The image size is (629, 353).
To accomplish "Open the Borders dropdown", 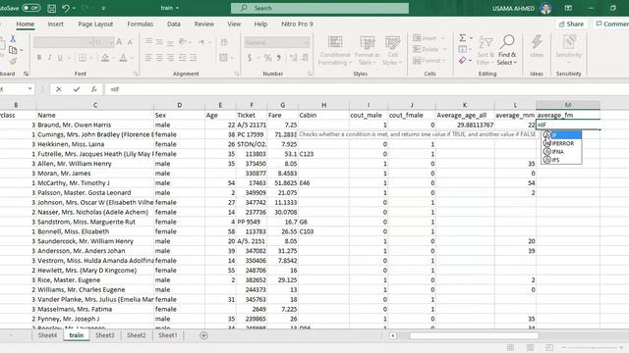I will [91, 58].
